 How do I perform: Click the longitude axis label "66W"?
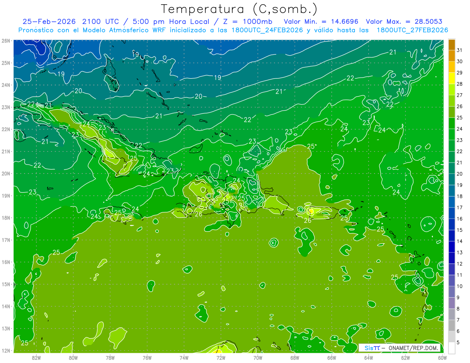[x=332, y=358]
